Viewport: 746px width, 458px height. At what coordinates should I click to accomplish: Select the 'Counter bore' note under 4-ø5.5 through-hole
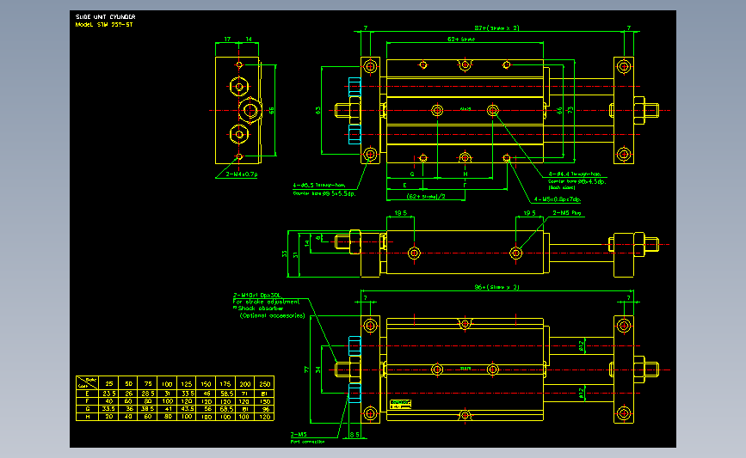click(324, 193)
